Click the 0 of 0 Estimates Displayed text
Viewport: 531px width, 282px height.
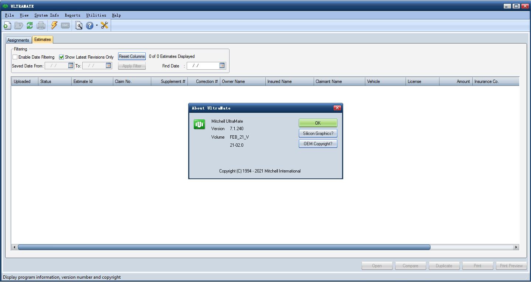click(172, 56)
